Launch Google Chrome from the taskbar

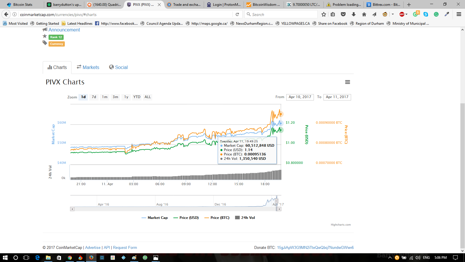70,258
